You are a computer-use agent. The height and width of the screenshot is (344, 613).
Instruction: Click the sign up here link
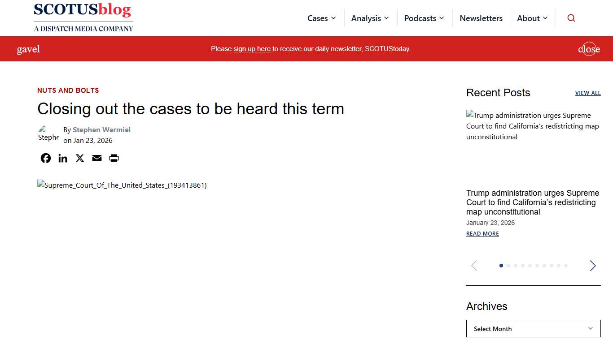(252, 49)
